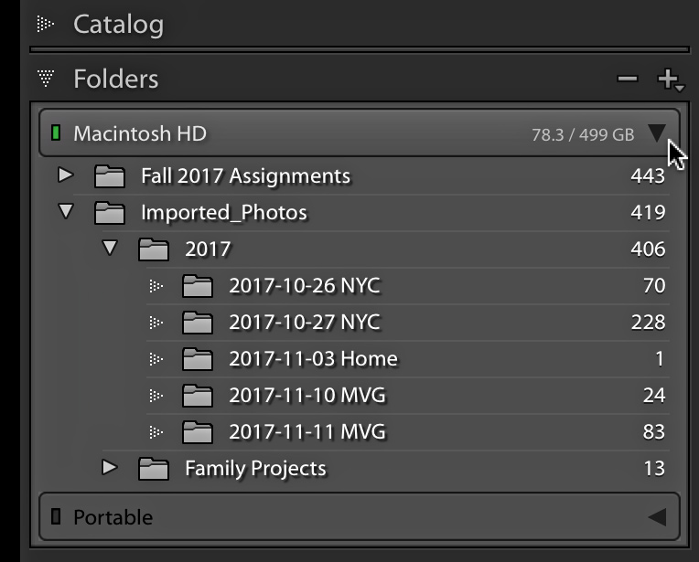Expand the Family Projects folder
Screen dimensions: 699x562
click(109, 467)
